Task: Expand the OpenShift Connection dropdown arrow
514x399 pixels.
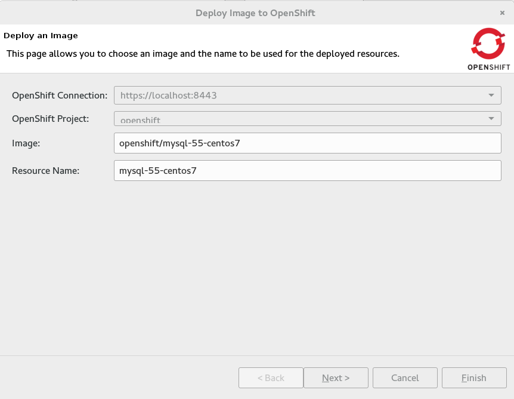Action: point(491,95)
